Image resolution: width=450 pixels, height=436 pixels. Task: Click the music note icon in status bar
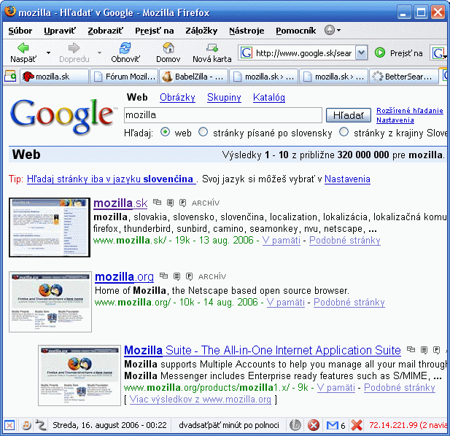pos(26,425)
